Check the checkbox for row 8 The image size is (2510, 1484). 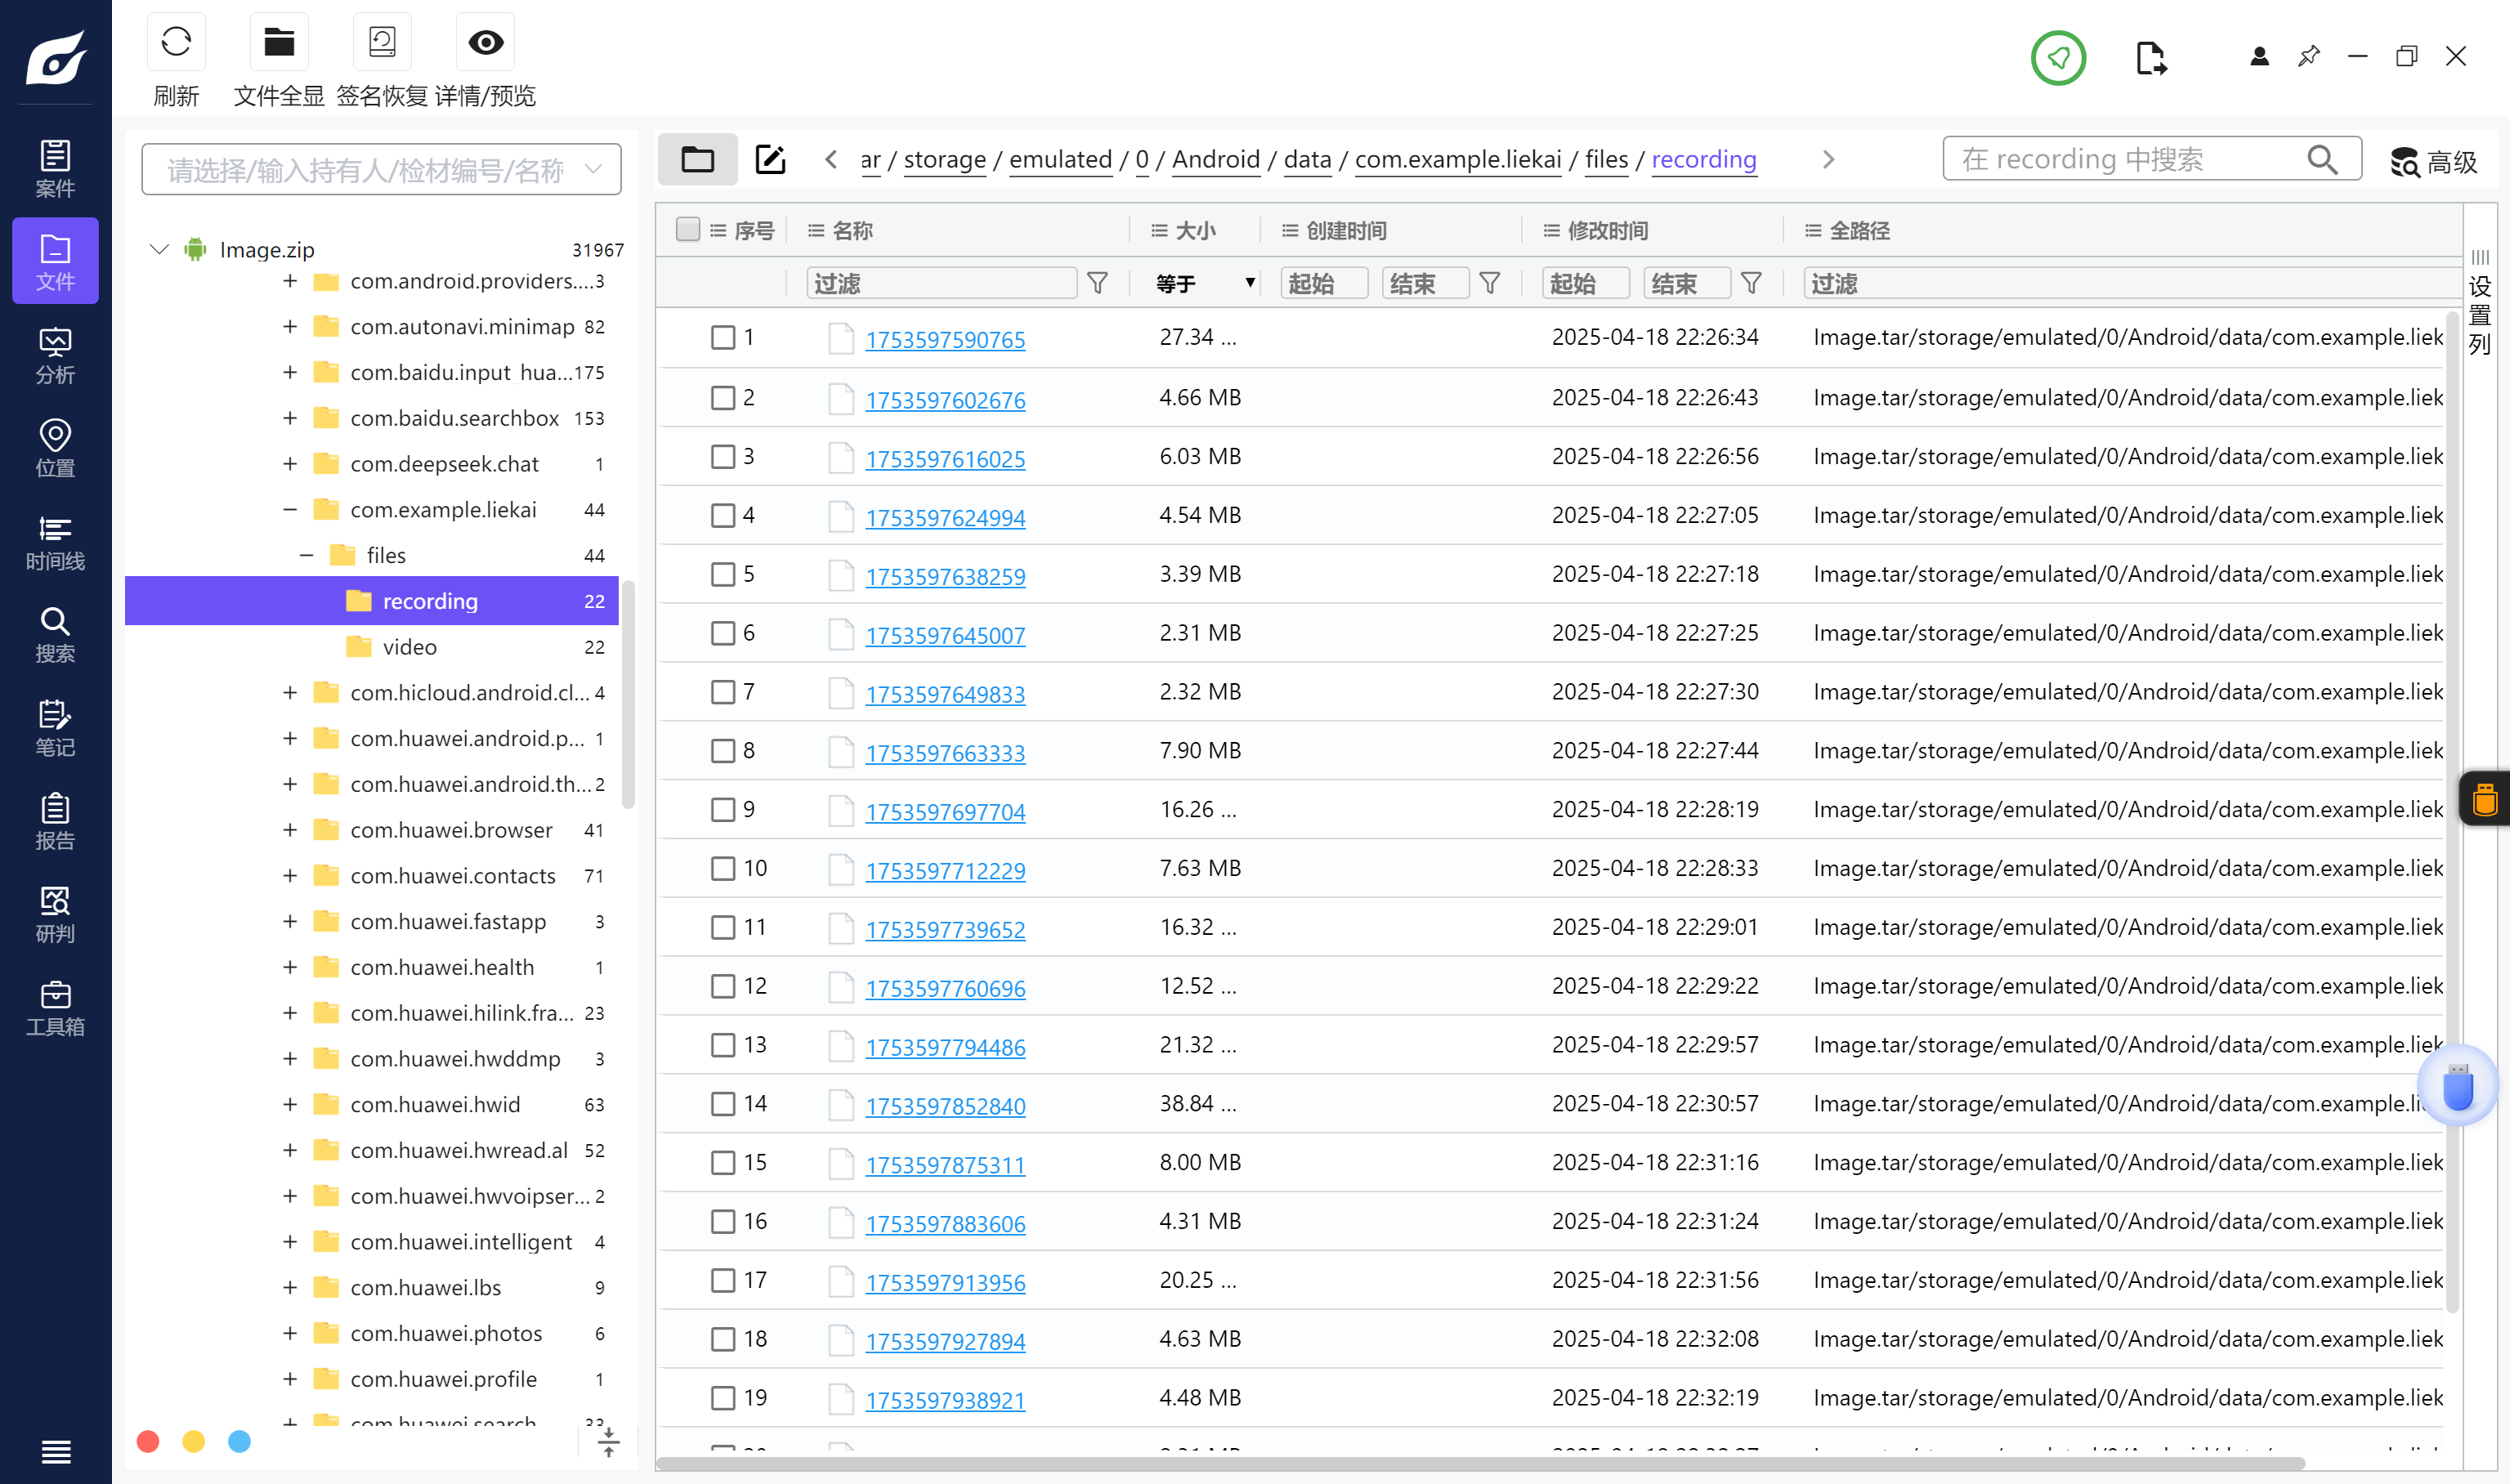(723, 751)
